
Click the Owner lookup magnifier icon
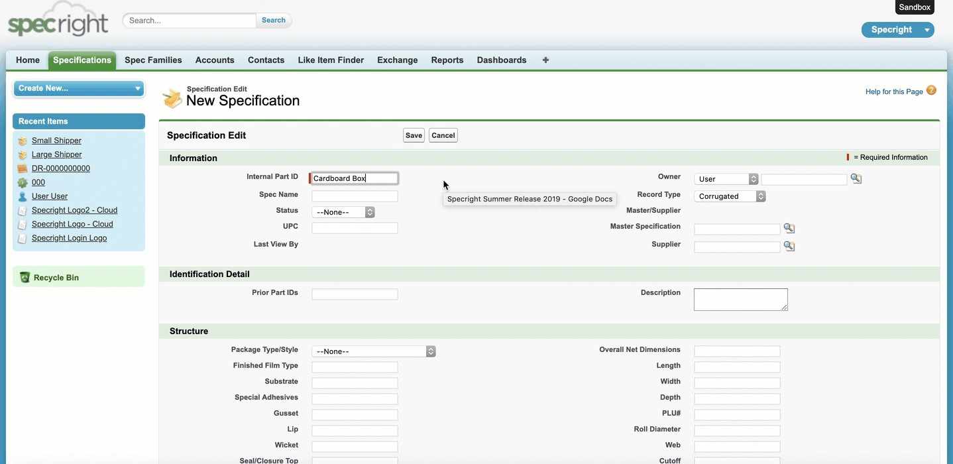(856, 178)
